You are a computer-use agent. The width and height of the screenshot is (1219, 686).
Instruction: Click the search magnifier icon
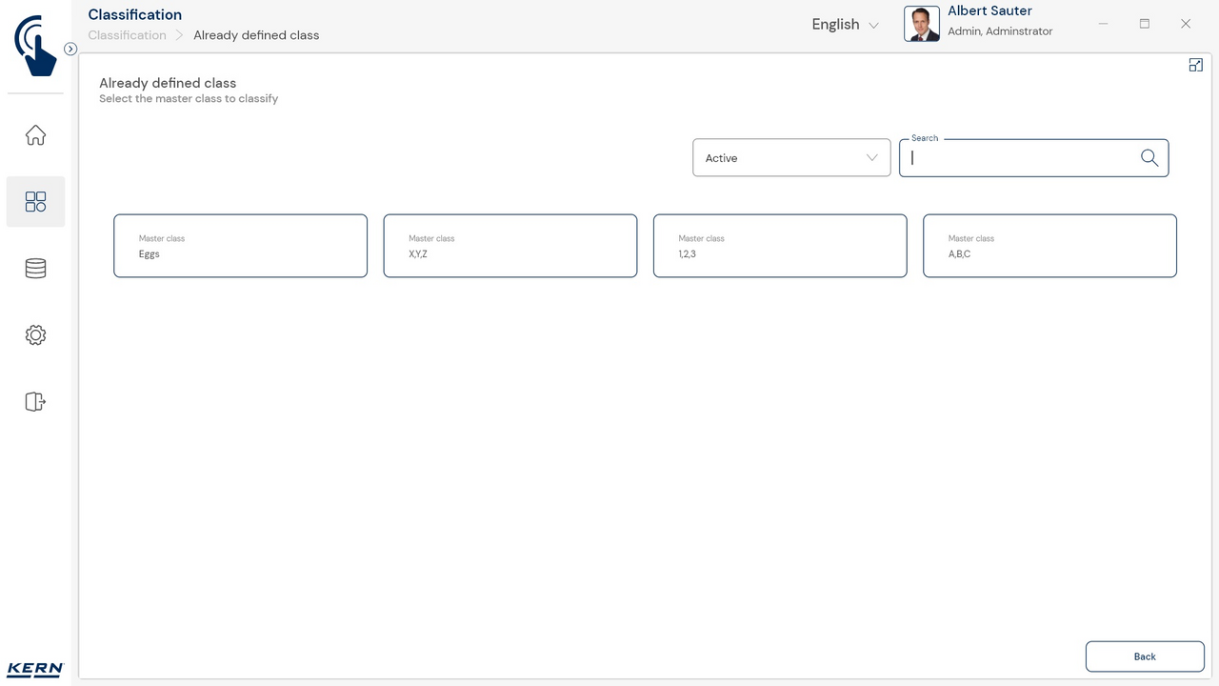[1149, 158]
